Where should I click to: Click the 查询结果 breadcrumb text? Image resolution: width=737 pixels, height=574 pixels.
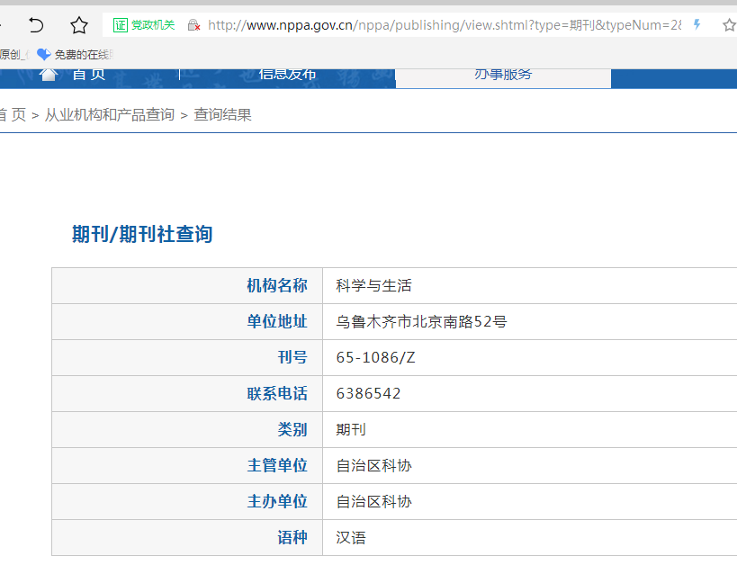pyautogui.click(x=222, y=114)
